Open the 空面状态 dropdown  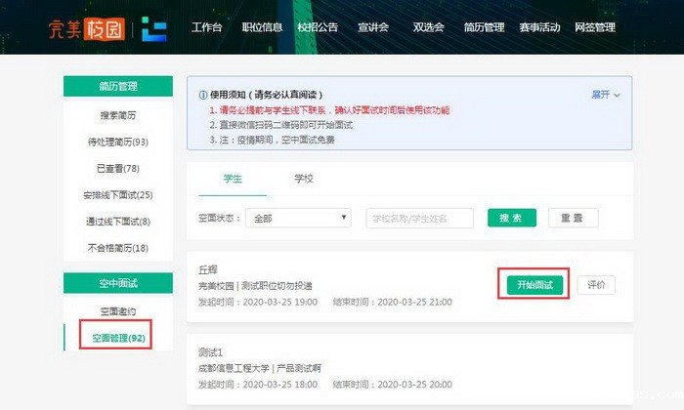[301, 218]
